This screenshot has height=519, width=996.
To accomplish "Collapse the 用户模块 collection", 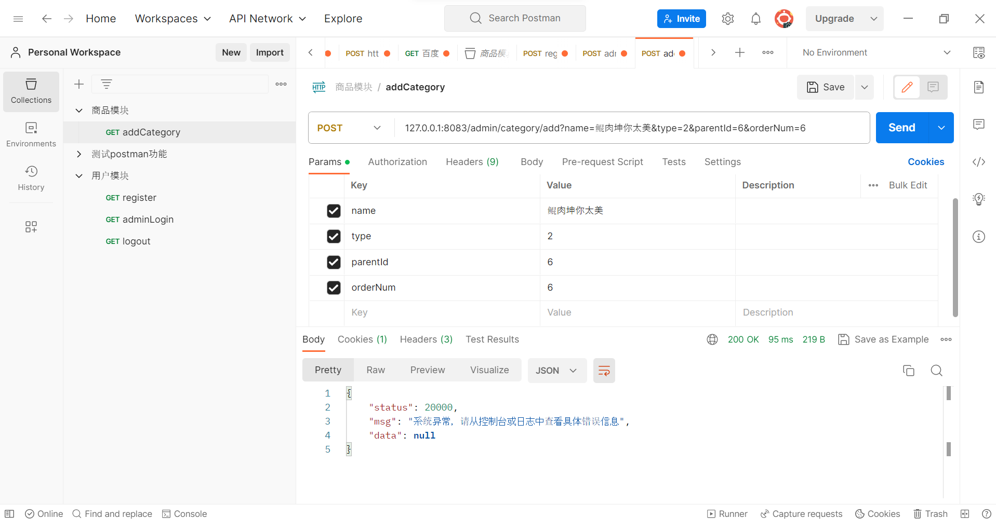I will click(x=79, y=176).
